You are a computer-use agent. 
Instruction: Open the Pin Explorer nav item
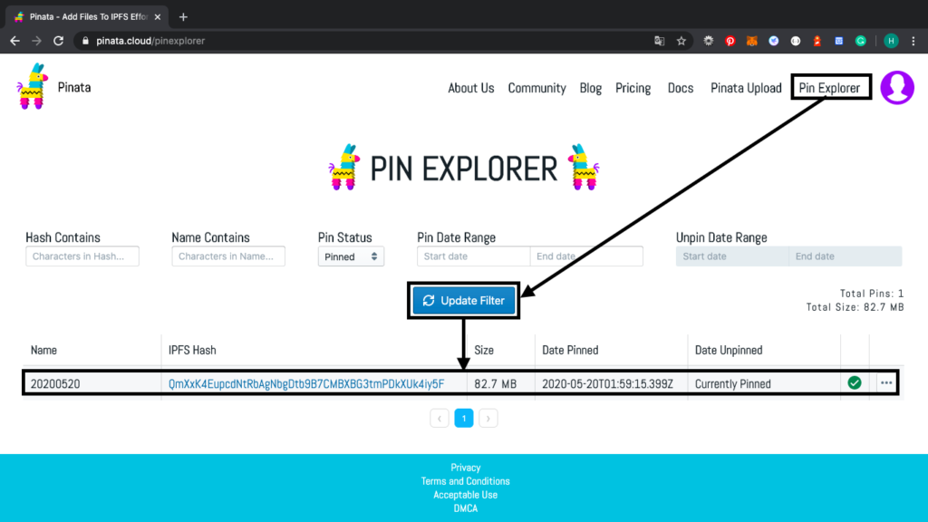coord(829,88)
